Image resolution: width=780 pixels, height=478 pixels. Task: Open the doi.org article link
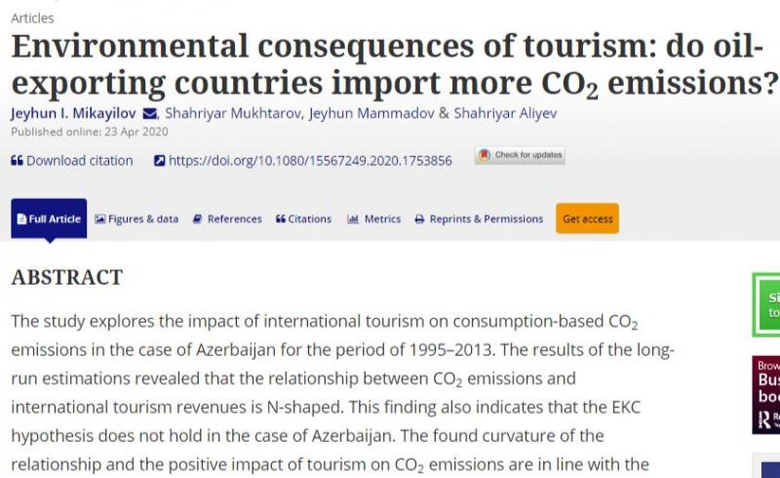click(x=310, y=161)
